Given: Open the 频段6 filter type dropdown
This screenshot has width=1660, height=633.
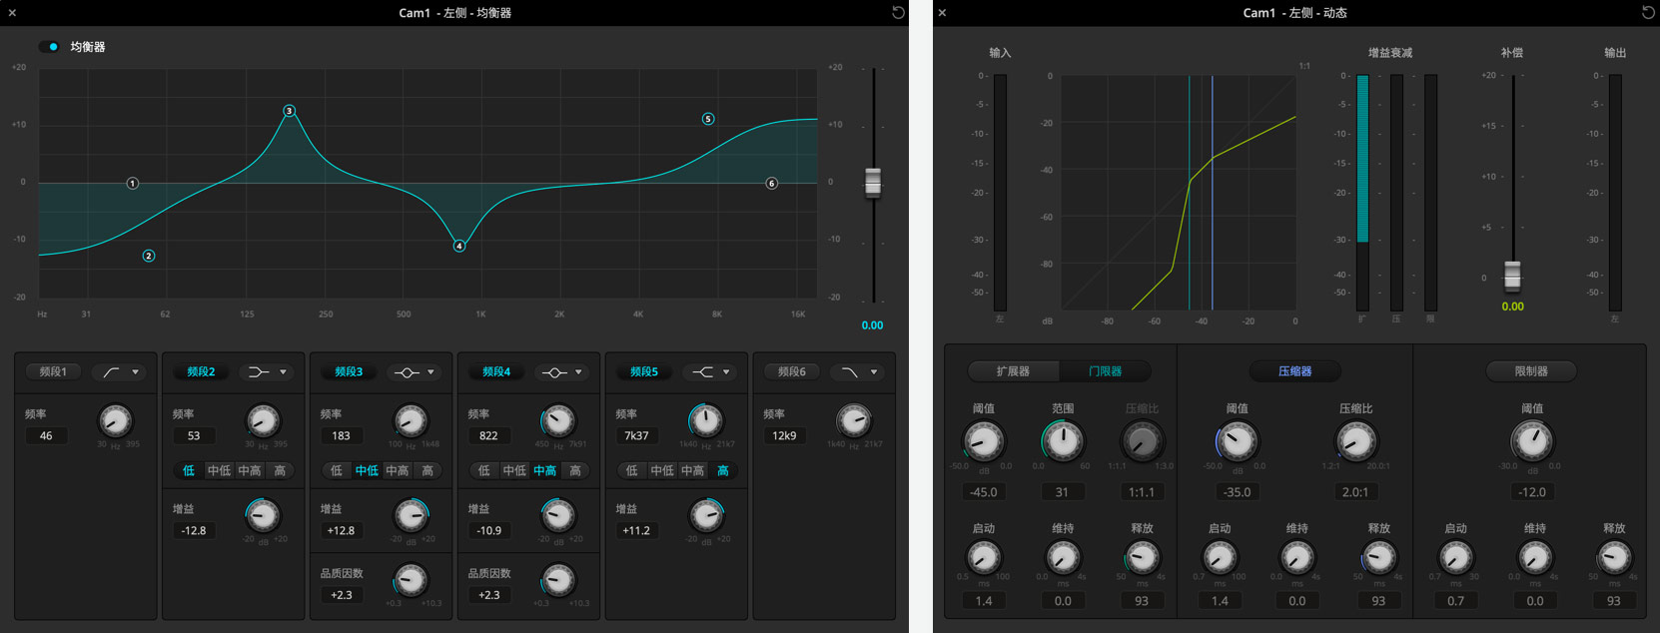Looking at the screenshot, I should coord(859,372).
